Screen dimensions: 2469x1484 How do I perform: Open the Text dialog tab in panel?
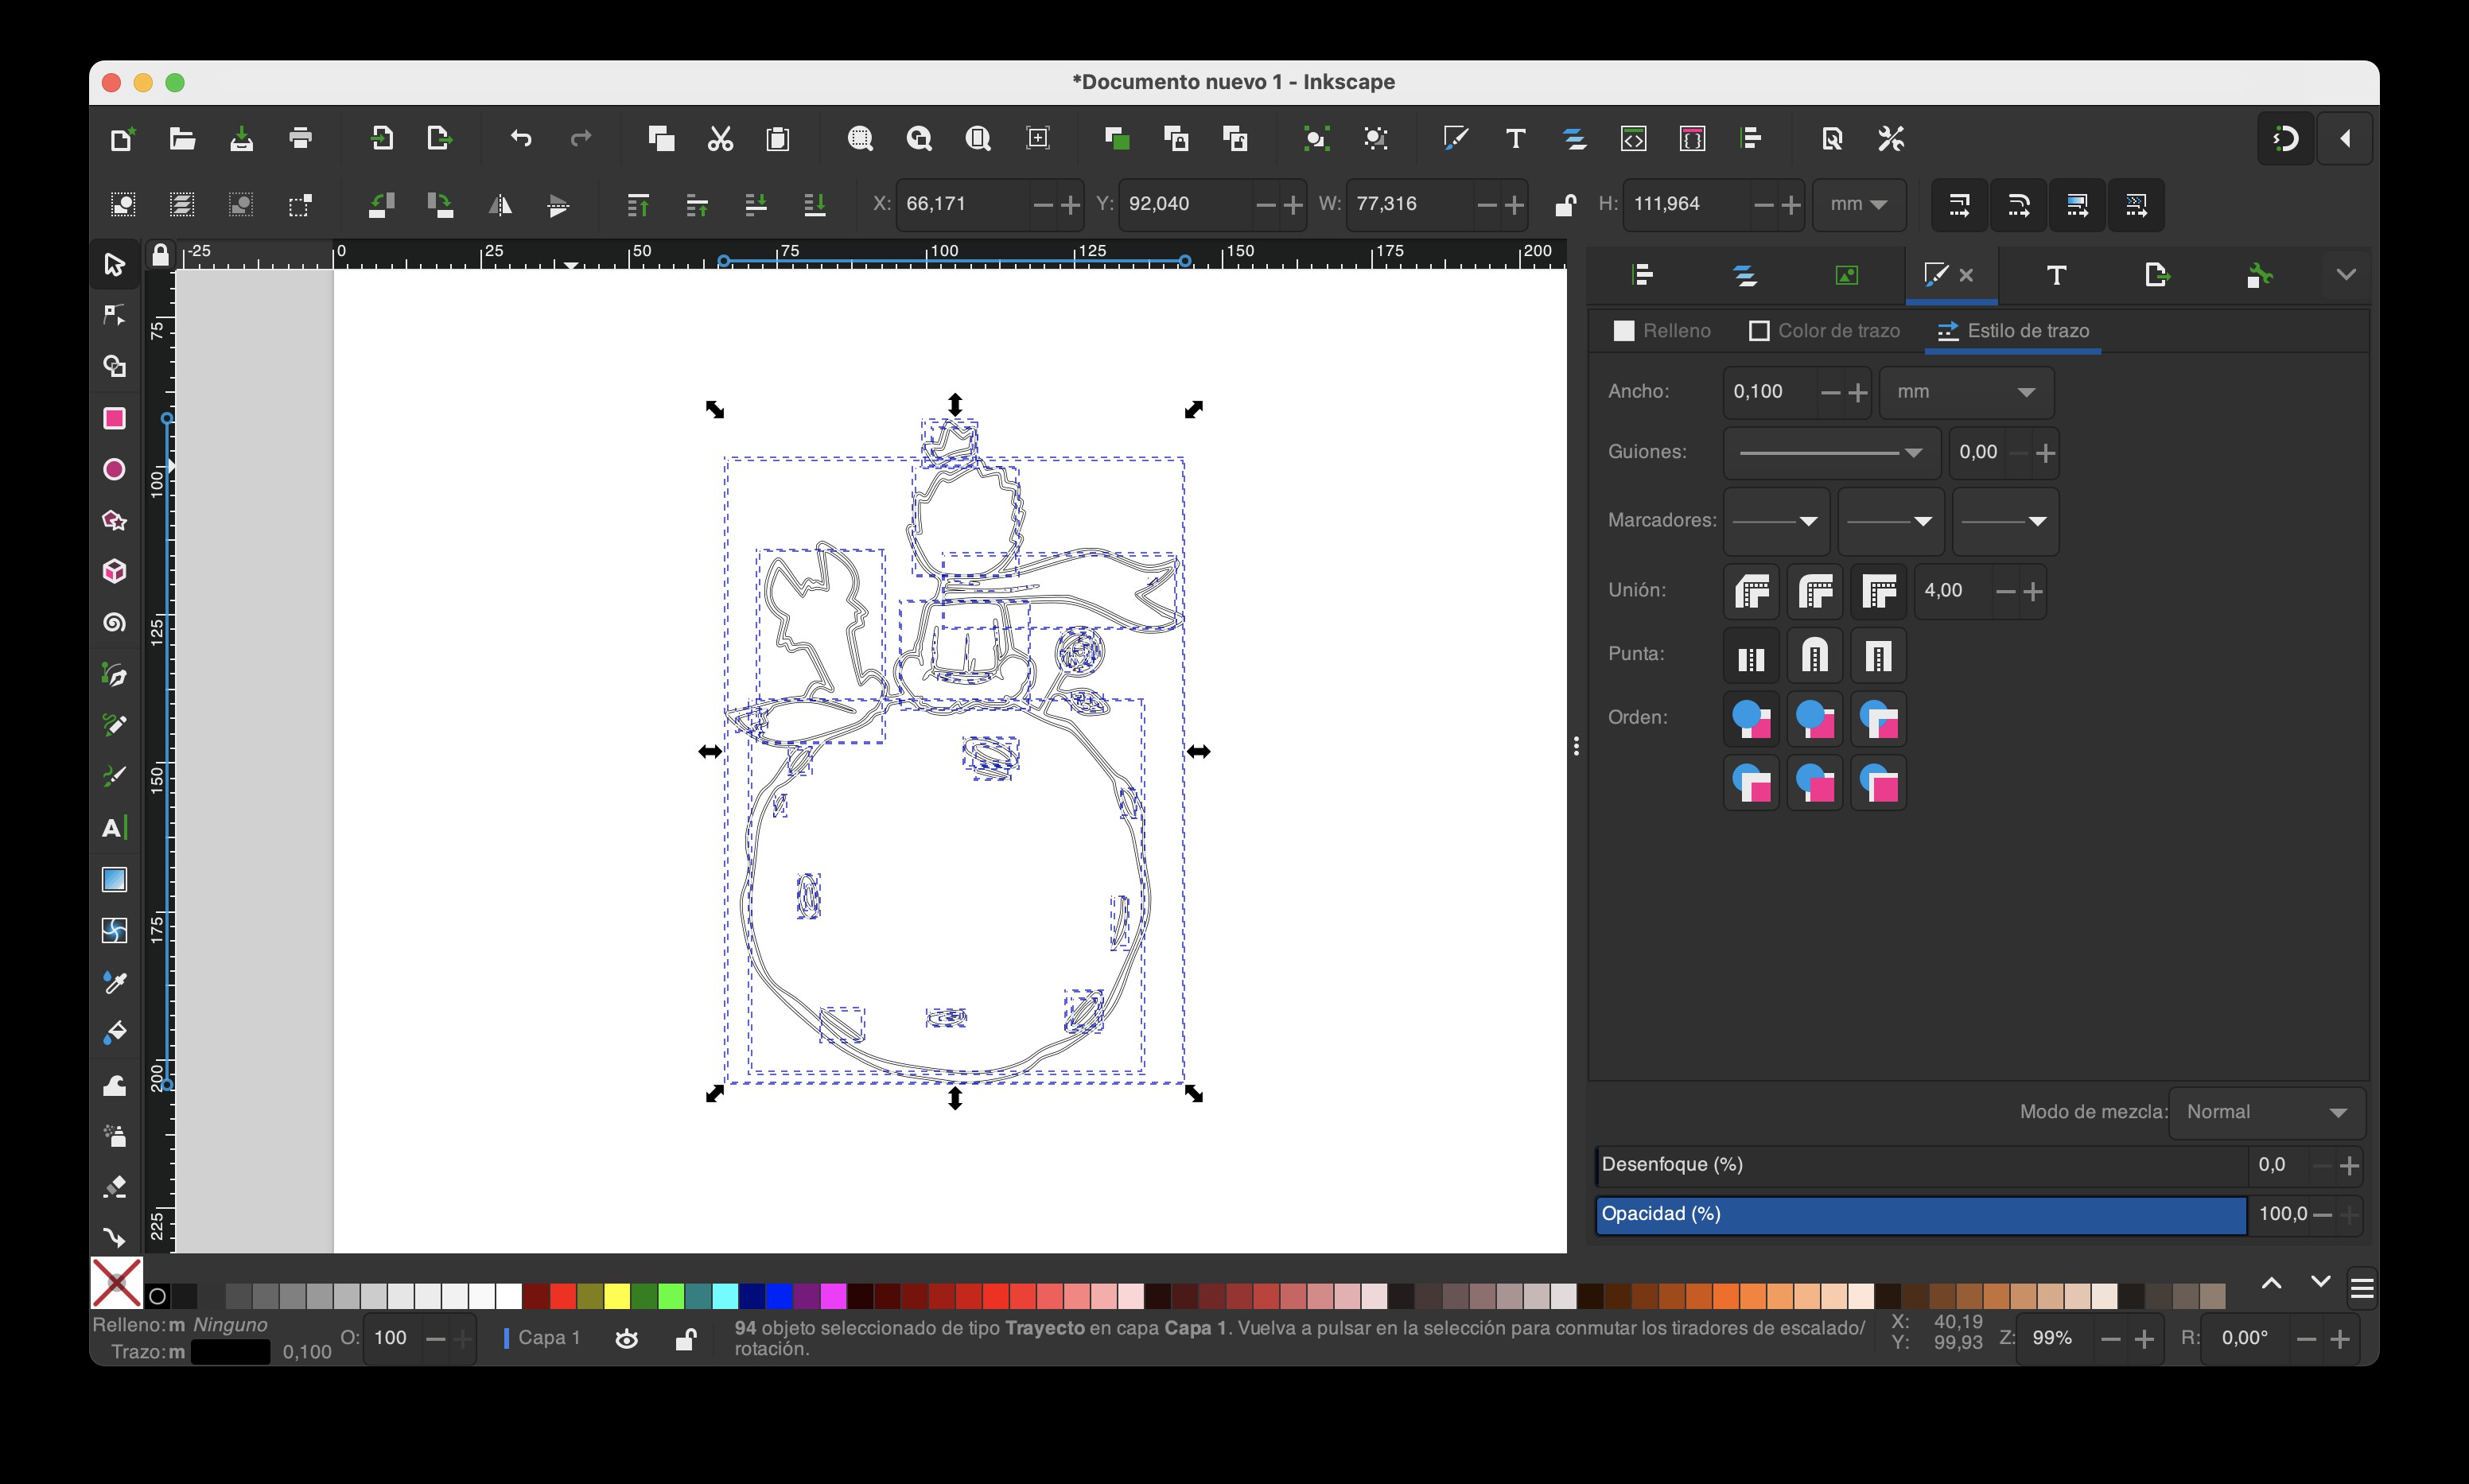tap(2056, 275)
